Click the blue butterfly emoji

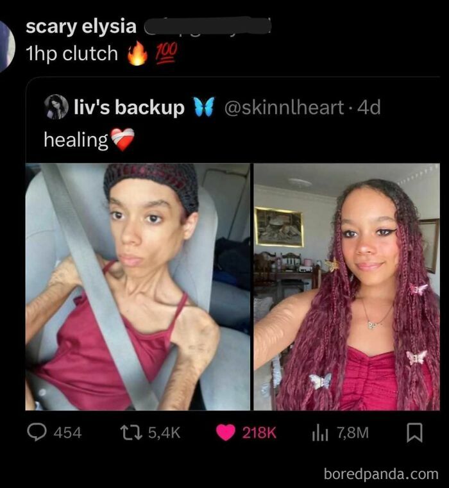tap(205, 106)
